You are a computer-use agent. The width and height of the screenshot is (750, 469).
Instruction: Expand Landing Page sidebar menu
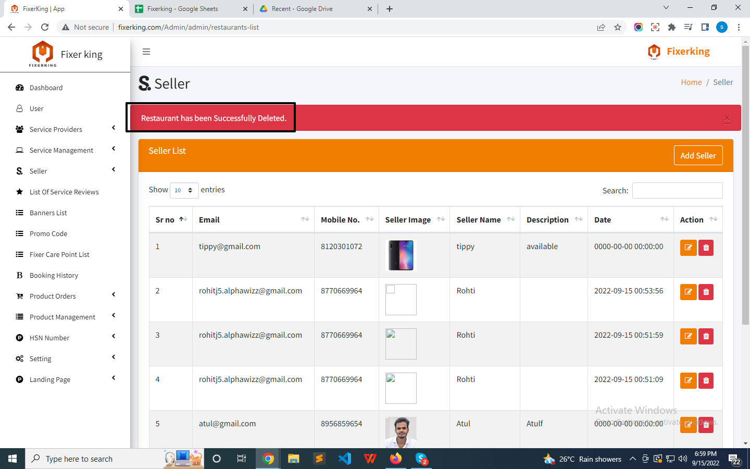point(65,379)
